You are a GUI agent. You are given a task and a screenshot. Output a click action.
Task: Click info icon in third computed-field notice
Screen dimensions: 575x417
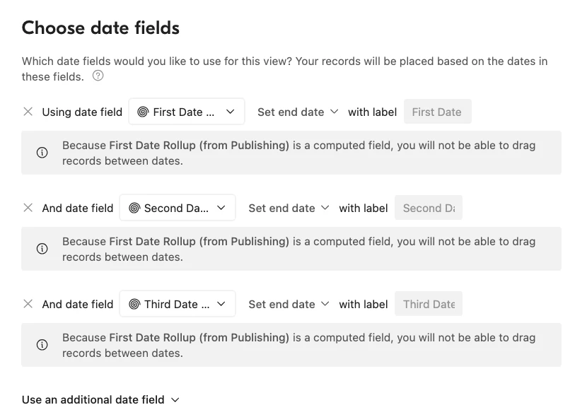click(x=42, y=344)
